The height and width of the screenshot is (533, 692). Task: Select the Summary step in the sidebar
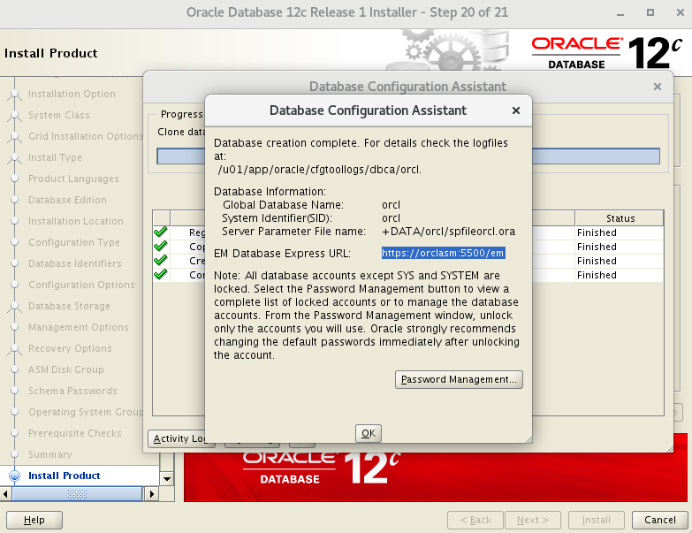[49, 454]
